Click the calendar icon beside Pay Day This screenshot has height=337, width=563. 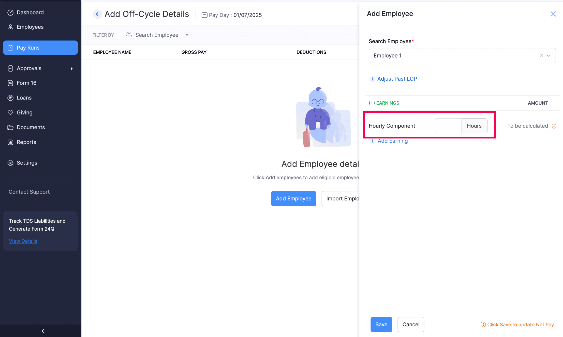point(204,15)
